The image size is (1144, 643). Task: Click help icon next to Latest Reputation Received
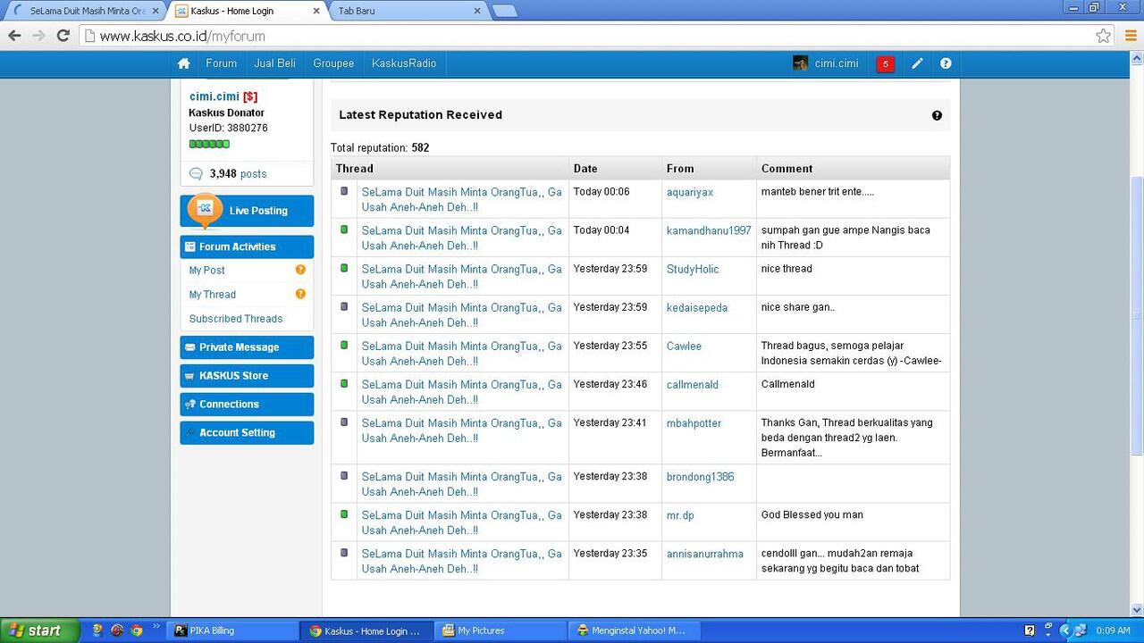937,115
